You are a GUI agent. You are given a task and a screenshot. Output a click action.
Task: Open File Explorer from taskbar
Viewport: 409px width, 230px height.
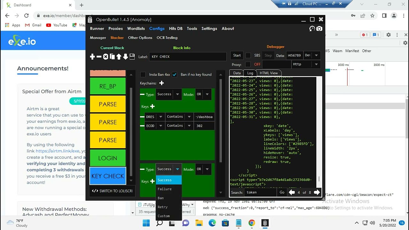coord(199,223)
